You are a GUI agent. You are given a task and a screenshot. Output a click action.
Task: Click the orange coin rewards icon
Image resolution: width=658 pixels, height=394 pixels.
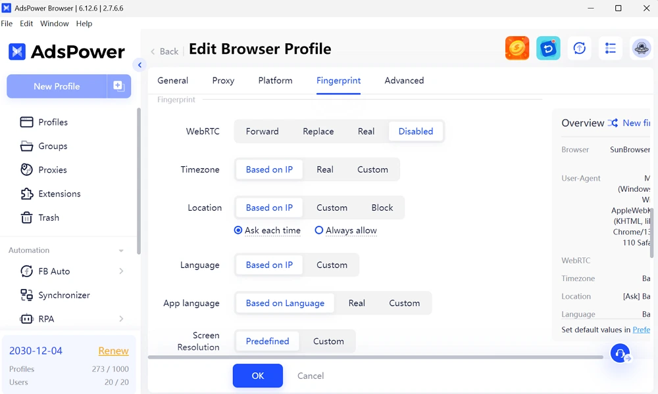click(517, 48)
